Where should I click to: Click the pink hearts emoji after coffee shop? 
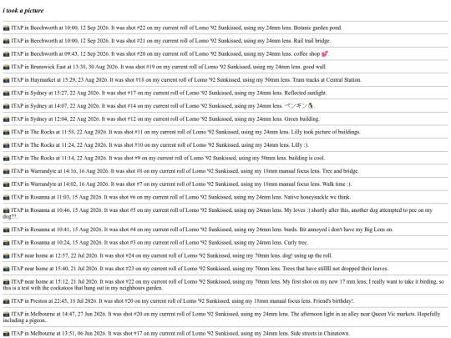[x=324, y=53]
